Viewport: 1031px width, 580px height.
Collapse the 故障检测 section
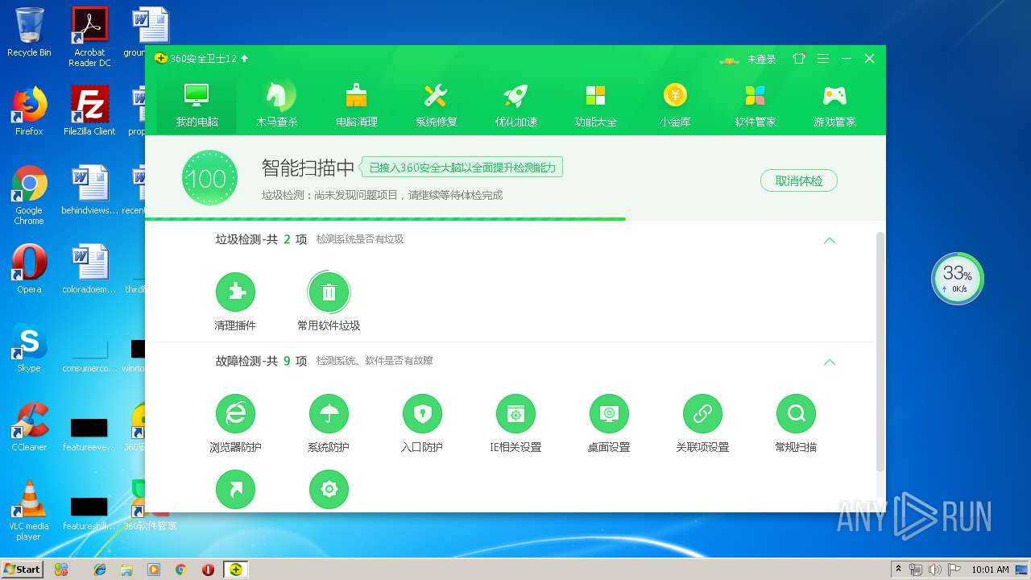830,362
